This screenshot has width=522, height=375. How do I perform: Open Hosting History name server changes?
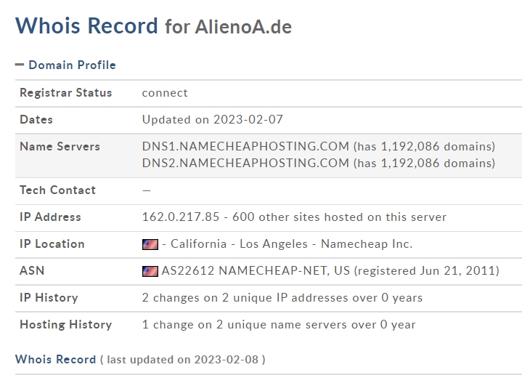point(279,324)
